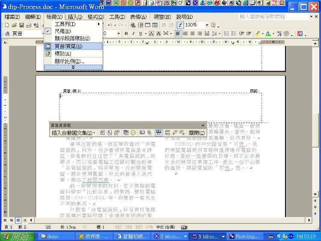This screenshot has width=321, height=241.
Task: Open the font color dropdown arrow
Action: pos(273,33)
